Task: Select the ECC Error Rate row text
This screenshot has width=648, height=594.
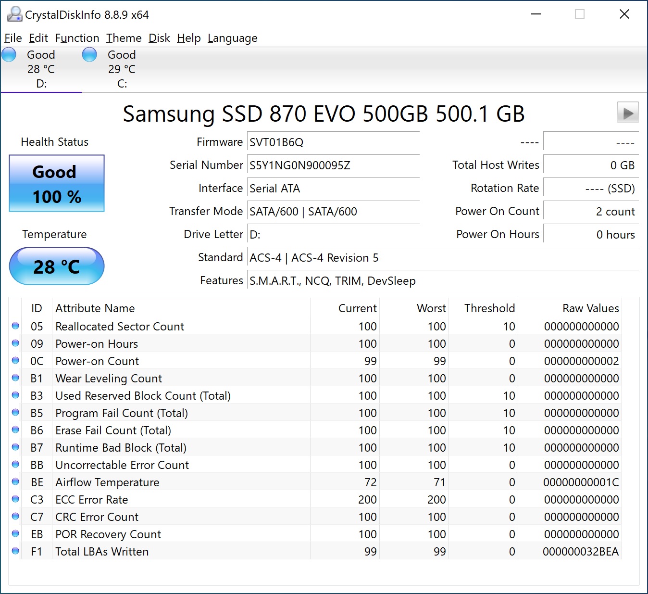Action: (x=92, y=500)
